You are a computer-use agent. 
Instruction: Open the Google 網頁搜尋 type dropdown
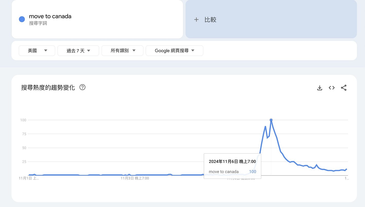click(174, 50)
